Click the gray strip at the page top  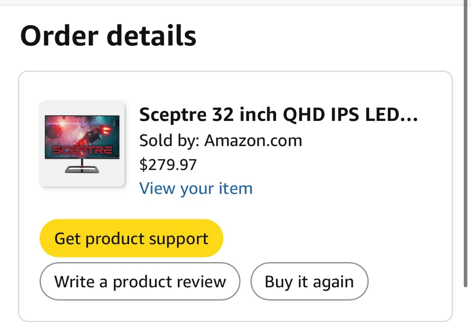click(x=229, y=3)
